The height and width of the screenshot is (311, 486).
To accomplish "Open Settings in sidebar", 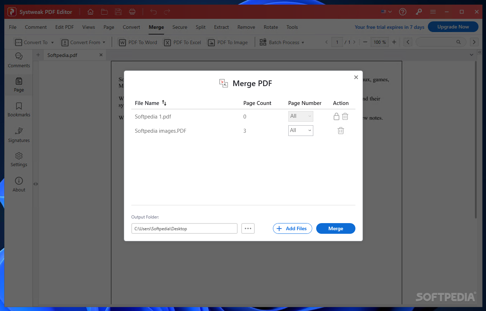I will tap(19, 159).
